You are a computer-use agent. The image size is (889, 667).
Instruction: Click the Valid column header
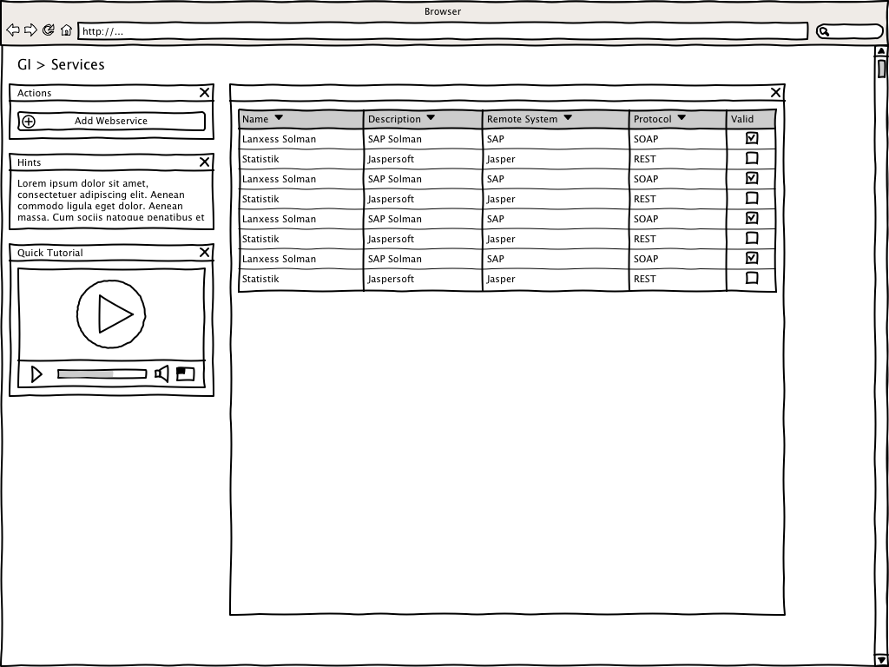(742, 119)
